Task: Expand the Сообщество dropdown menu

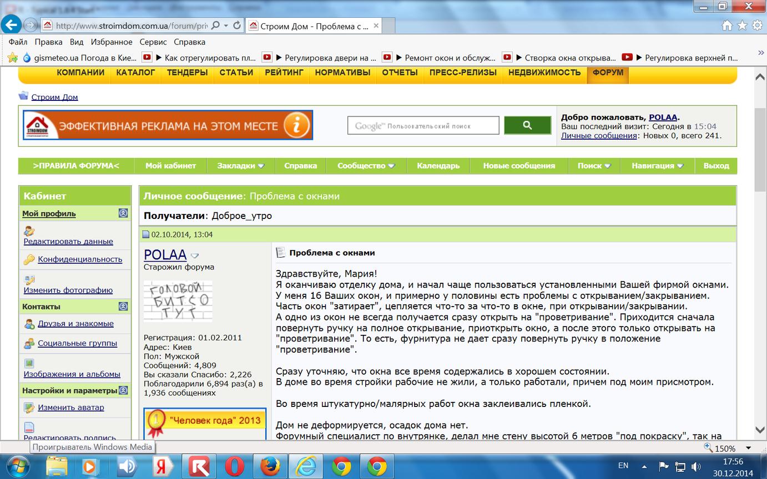Action: [366, 166]
